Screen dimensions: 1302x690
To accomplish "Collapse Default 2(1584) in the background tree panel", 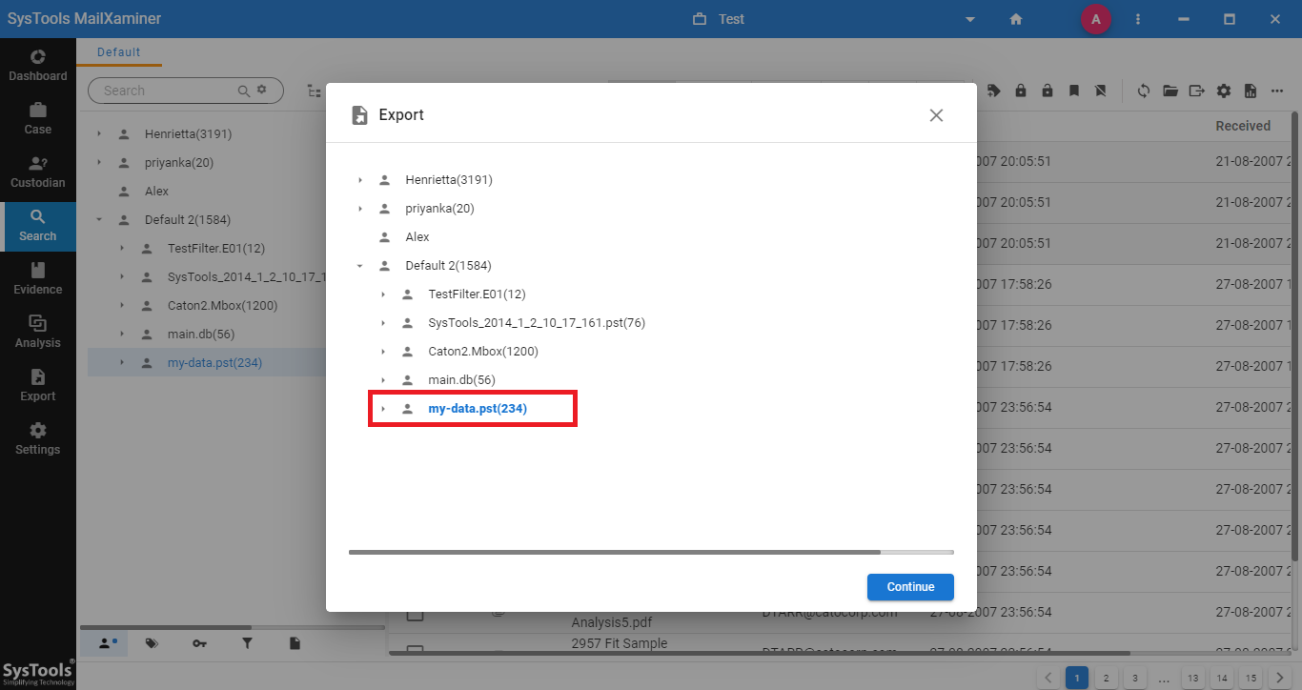I will pyautogui.click(x=99, y=220).
